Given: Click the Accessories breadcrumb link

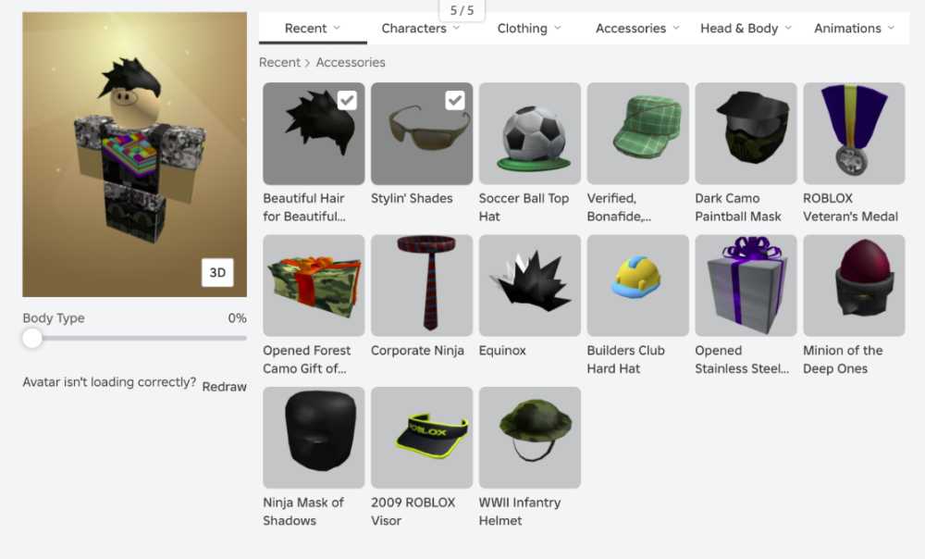Looking at the screenshot, I should click(x=351, y=62).
